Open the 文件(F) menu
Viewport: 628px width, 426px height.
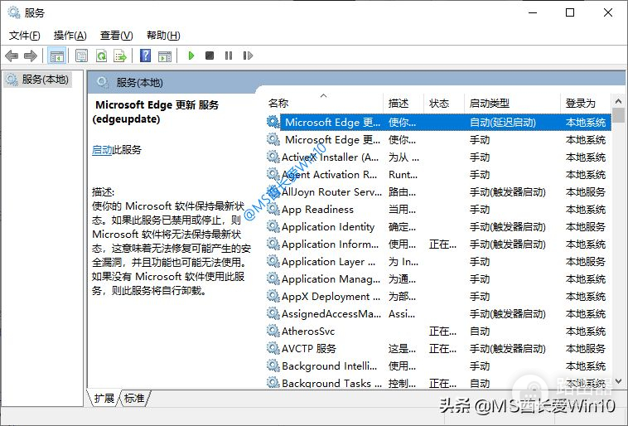pos(24,36)
